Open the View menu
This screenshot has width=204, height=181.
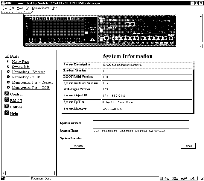[19, 8]
